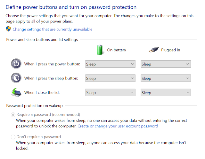Select Don't require a password option

(13, 137)
